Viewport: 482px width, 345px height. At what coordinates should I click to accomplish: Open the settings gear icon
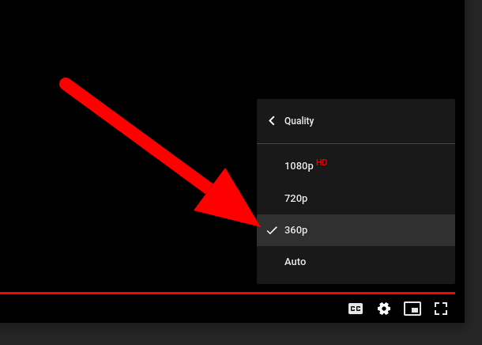(x=384, y=309)
